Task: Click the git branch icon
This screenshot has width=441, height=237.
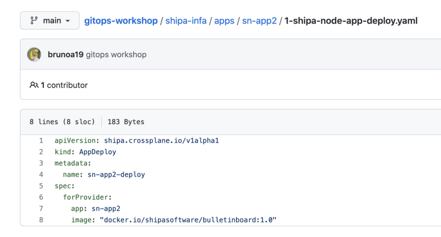Action: click(34, 21)
